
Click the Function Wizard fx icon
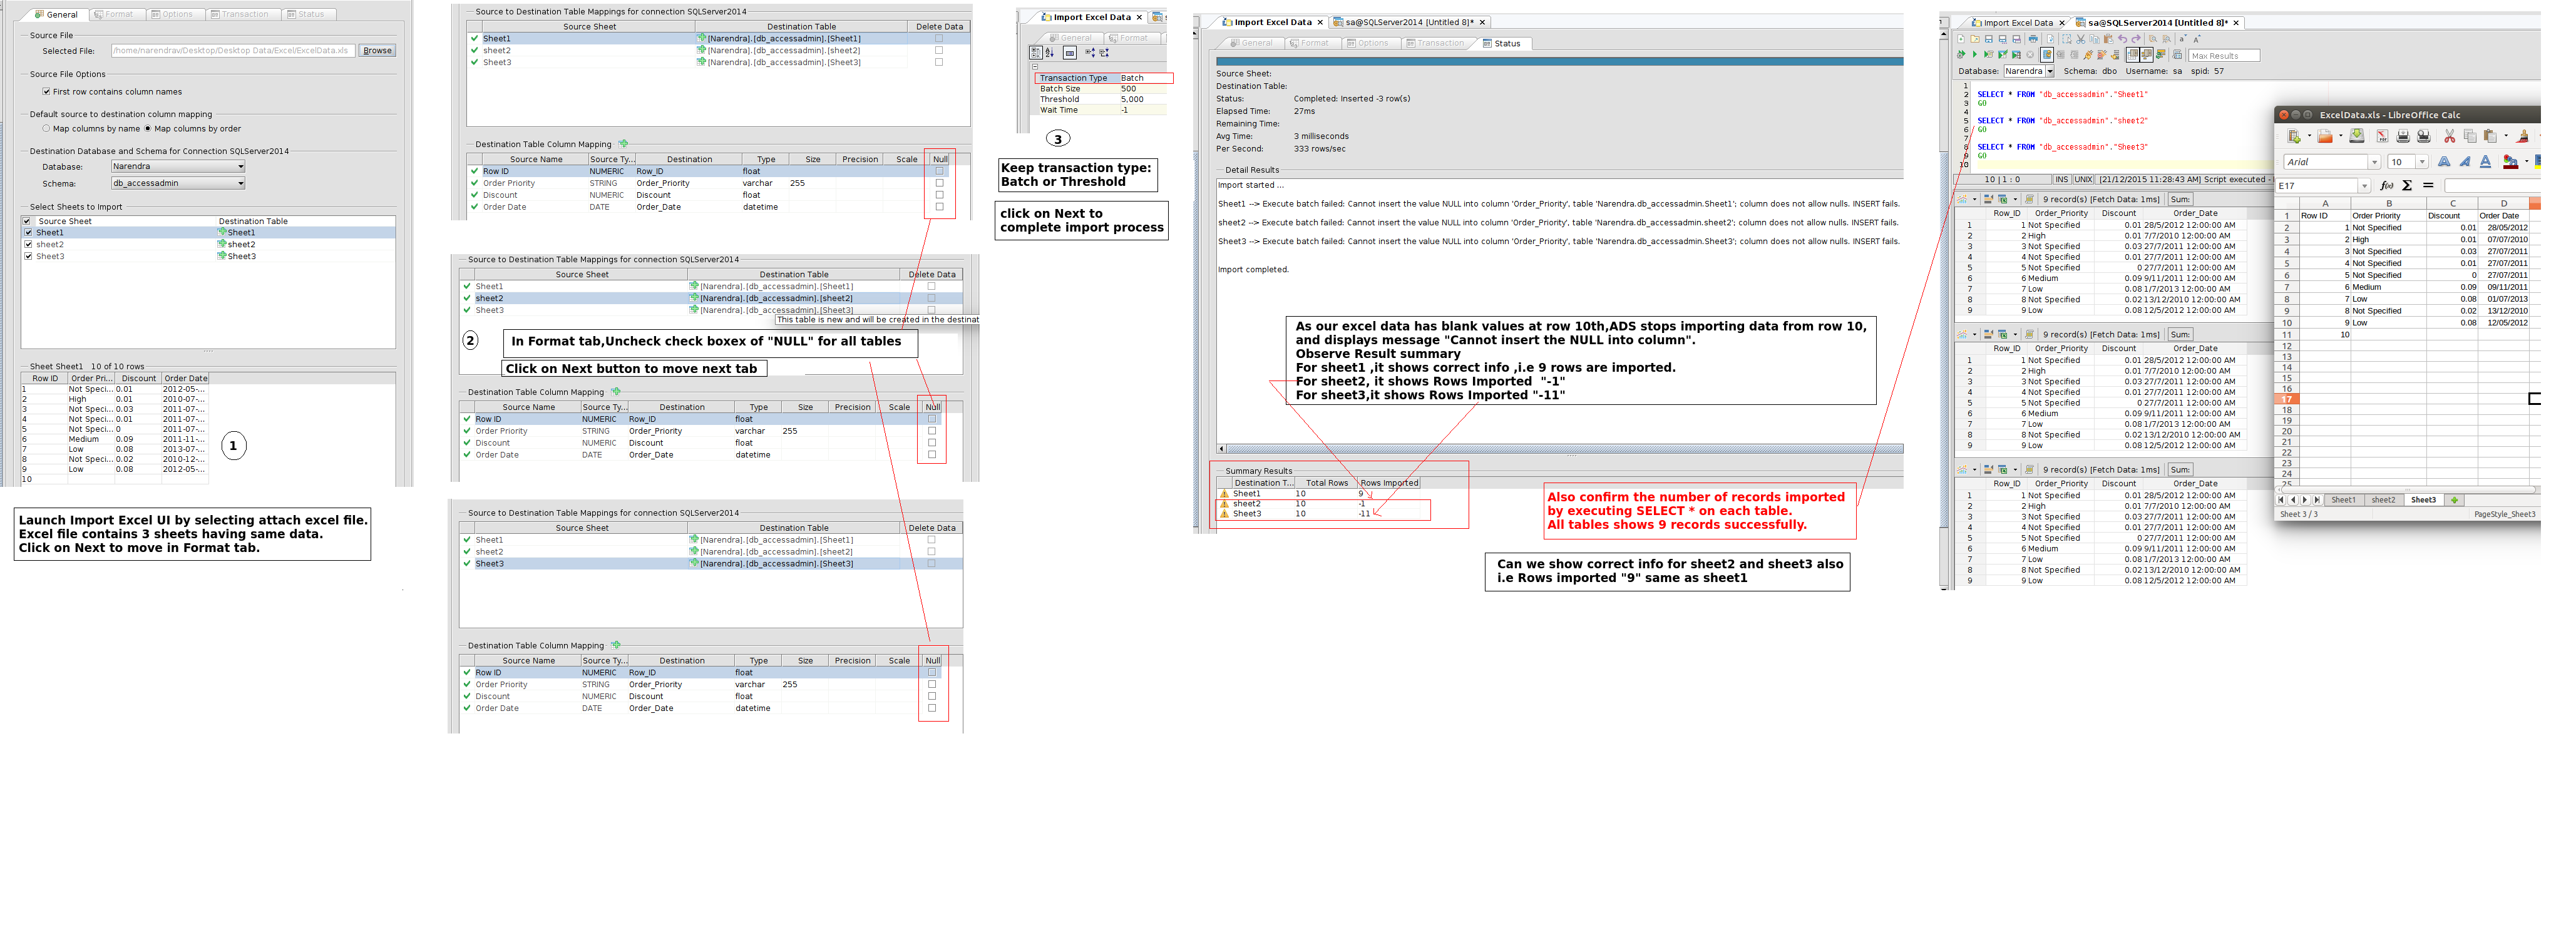click(2387, 186)
